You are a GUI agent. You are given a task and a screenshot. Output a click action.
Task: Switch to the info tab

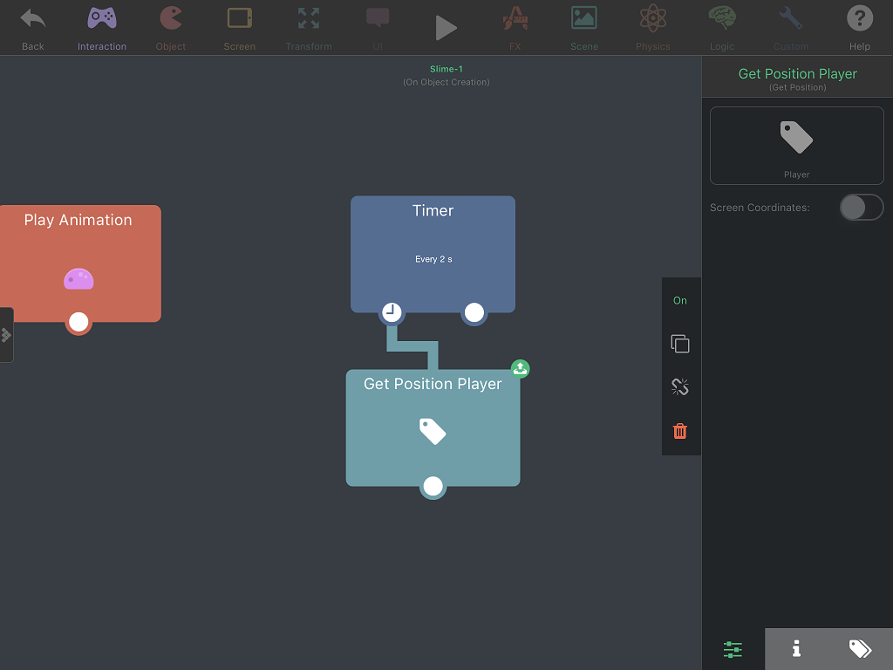pos(797,649)
